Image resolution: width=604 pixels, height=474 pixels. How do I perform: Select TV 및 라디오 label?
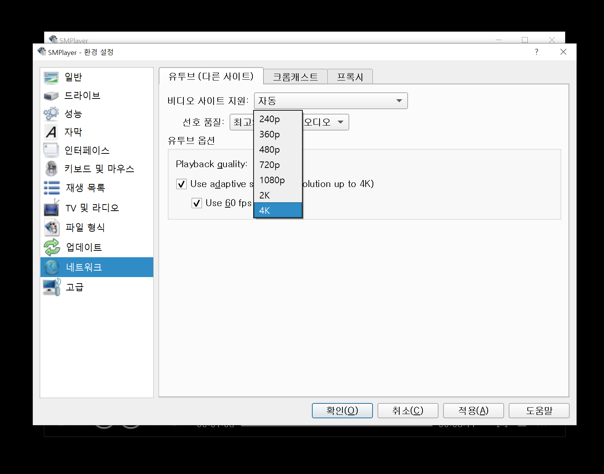point(92,208)
